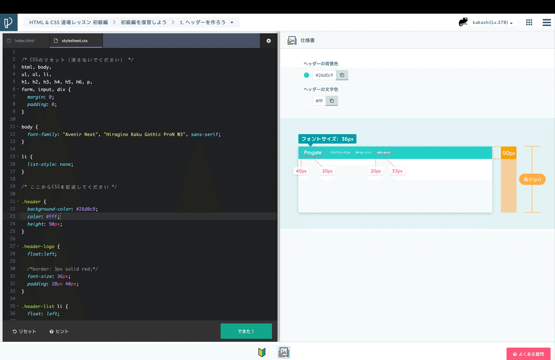Copy the #fff color code

[x=332, y=101]
